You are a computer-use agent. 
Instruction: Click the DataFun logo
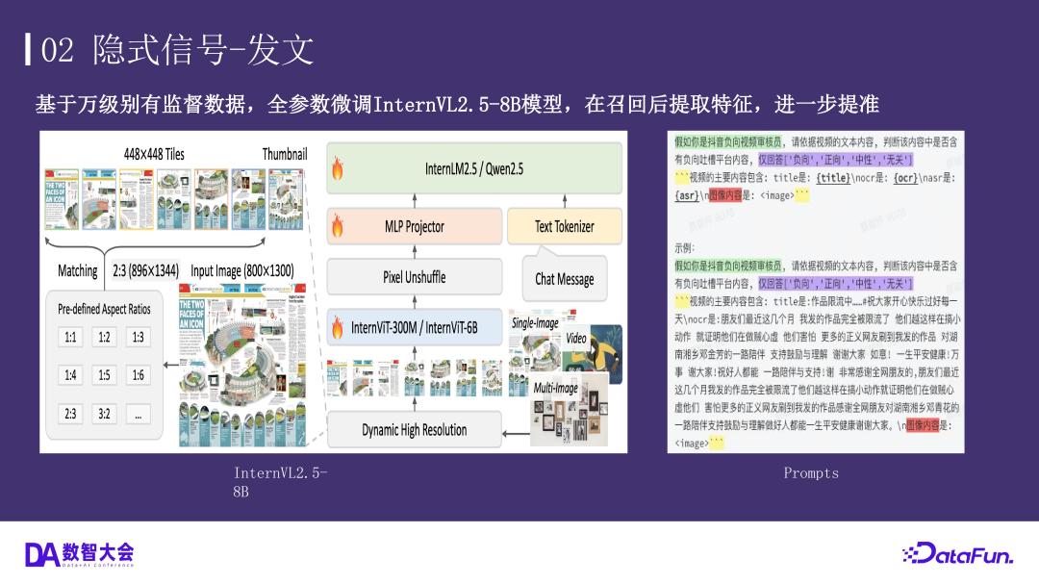pos(958,553)
